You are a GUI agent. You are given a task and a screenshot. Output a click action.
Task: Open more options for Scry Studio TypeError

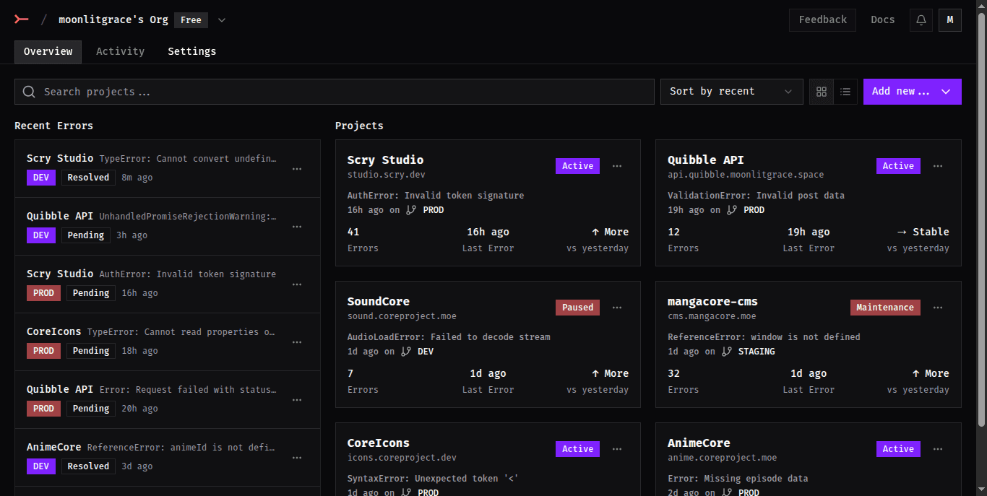(x=297, y=169)
